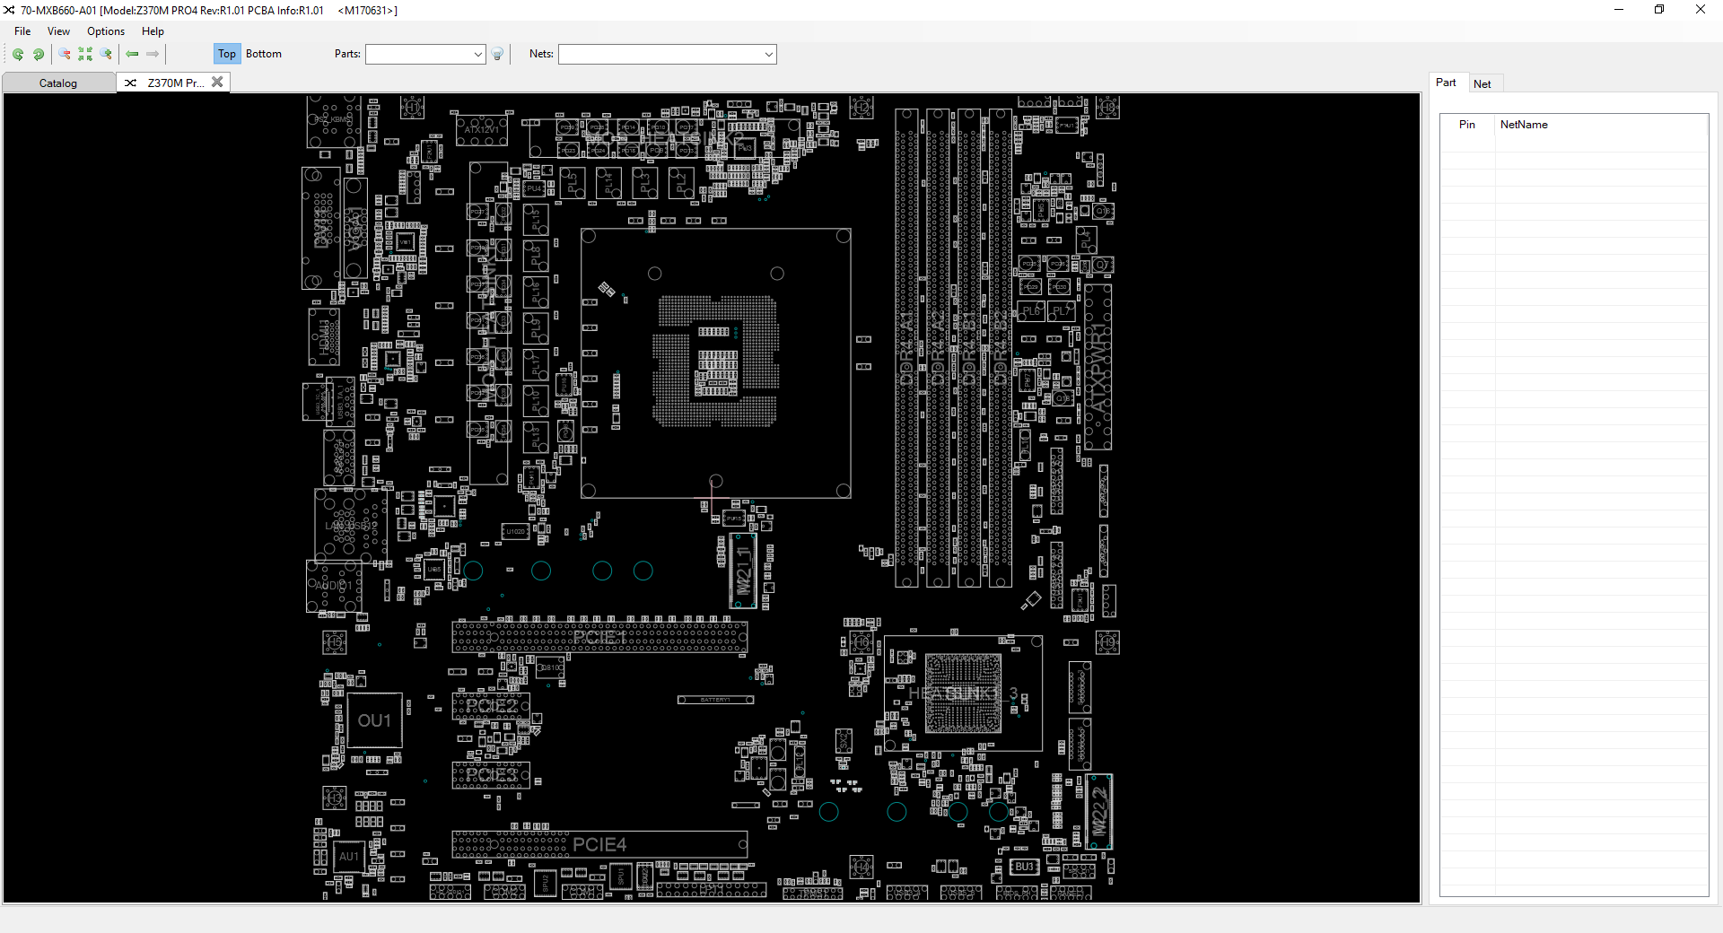Screen dimensions: 1723x933
Task: Click the rotate right icon
Action: tap(39, 55)
